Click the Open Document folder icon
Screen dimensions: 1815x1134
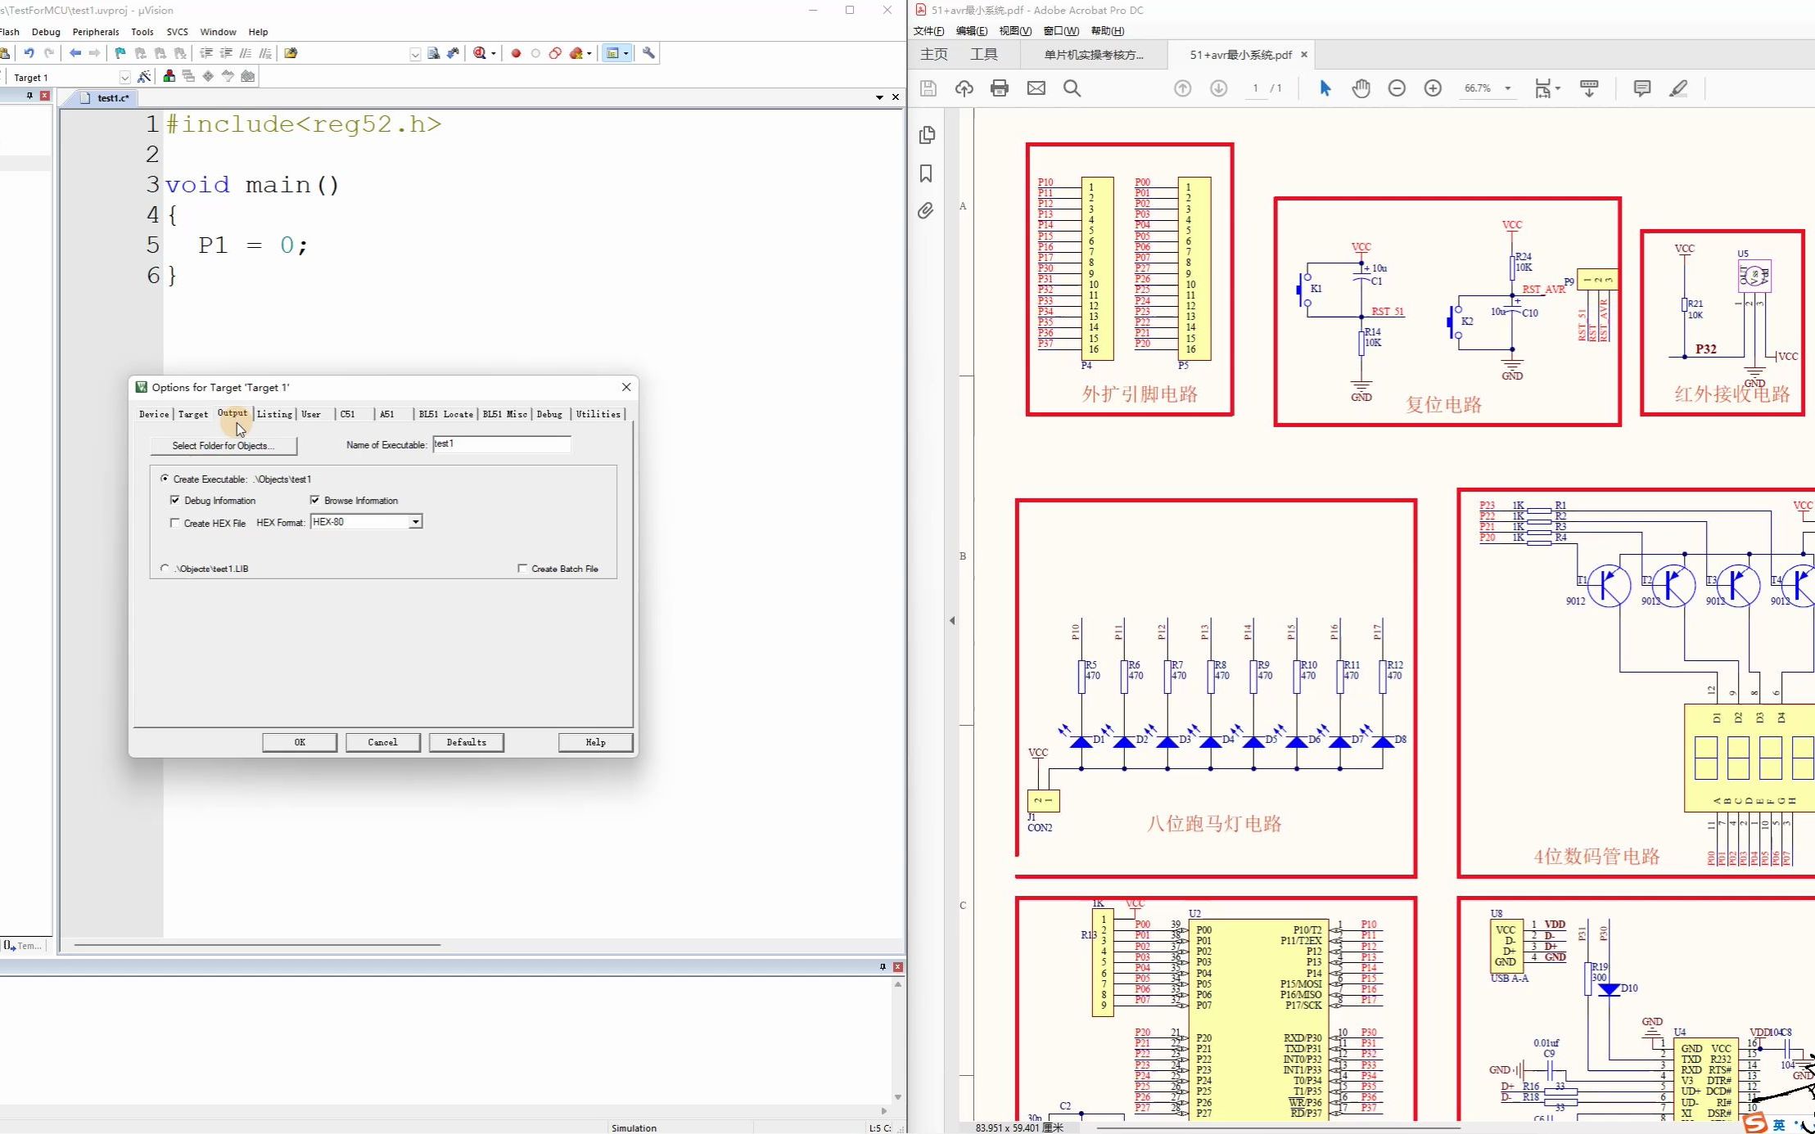(291, 53)
